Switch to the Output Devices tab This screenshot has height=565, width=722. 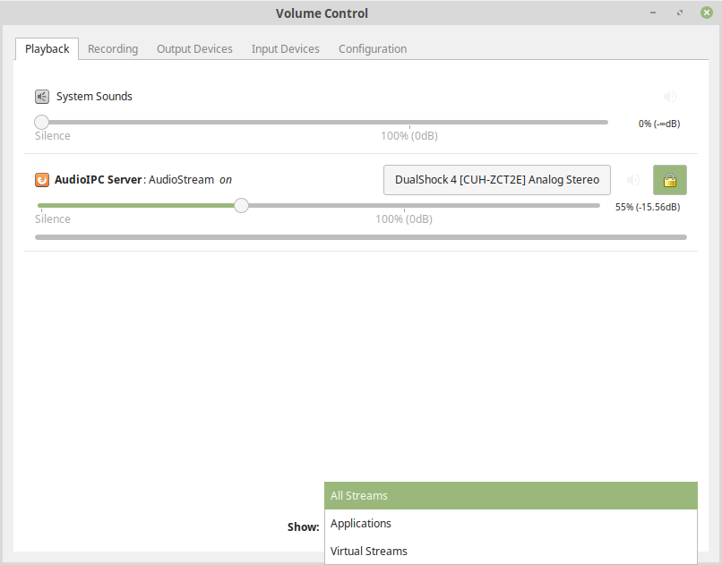[194, 48]
